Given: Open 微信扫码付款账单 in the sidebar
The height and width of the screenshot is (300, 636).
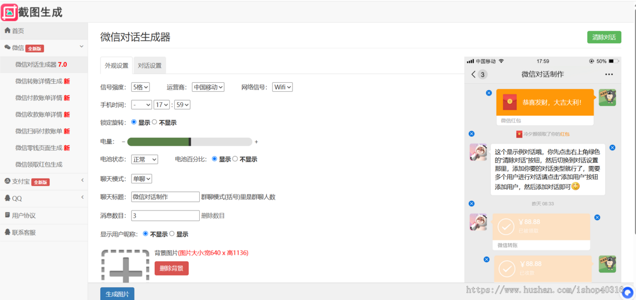Looking at the screenshot, I should [43, 131].
